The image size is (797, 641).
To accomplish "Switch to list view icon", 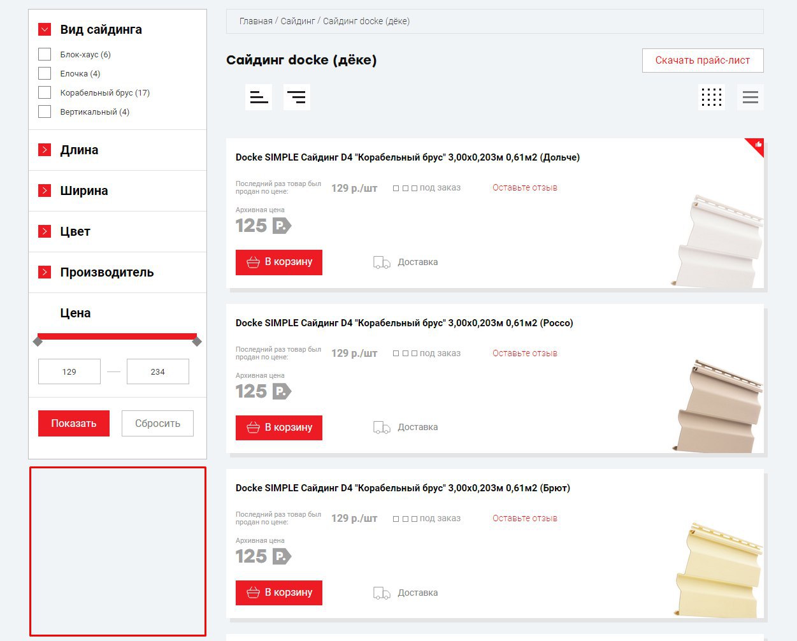I will [x=750, y=97].
